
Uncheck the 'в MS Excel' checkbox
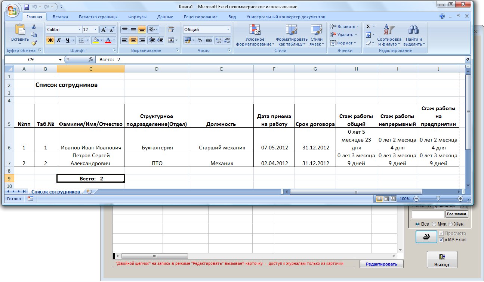441,240
